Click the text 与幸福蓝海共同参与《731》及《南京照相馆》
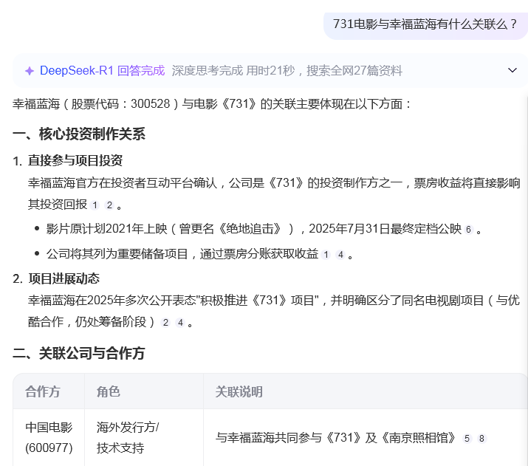 pyautogui.click(x=335, y=438)
